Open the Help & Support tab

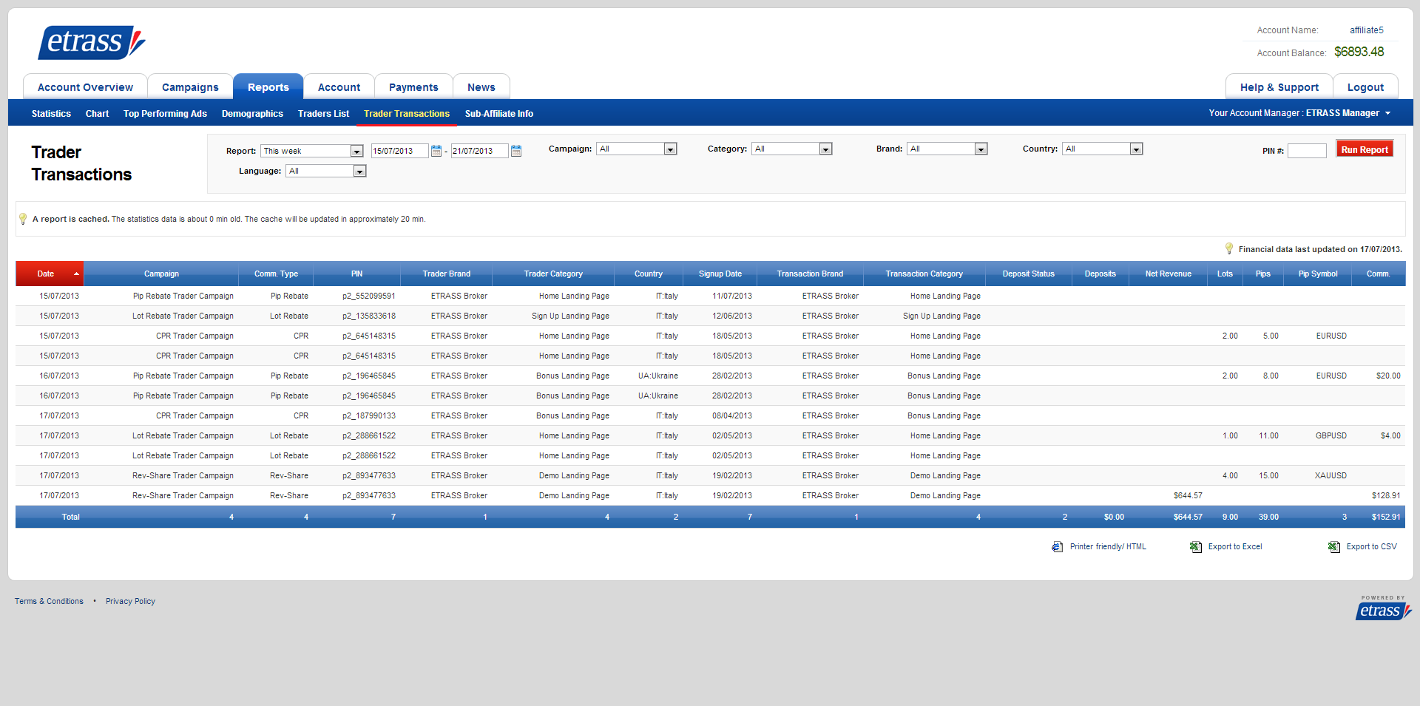click(x=1279, y=87)
